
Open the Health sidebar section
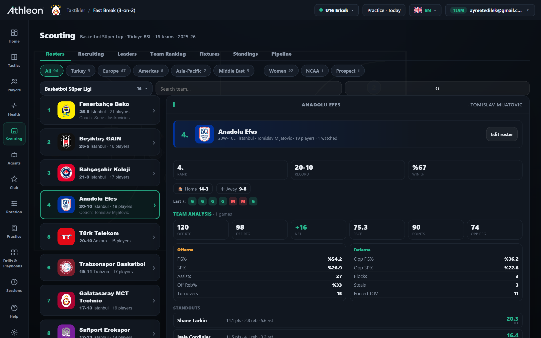(x=14, y=110)
